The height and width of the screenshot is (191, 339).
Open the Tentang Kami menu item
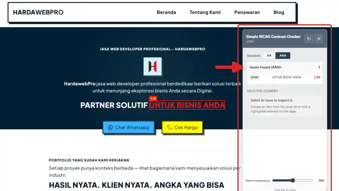click(205, 13)
